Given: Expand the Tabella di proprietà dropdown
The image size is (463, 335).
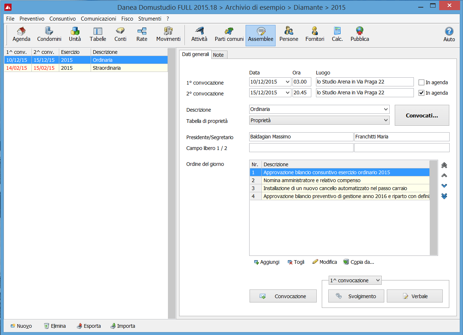Looking at the screenshot, I should point(386,120).
